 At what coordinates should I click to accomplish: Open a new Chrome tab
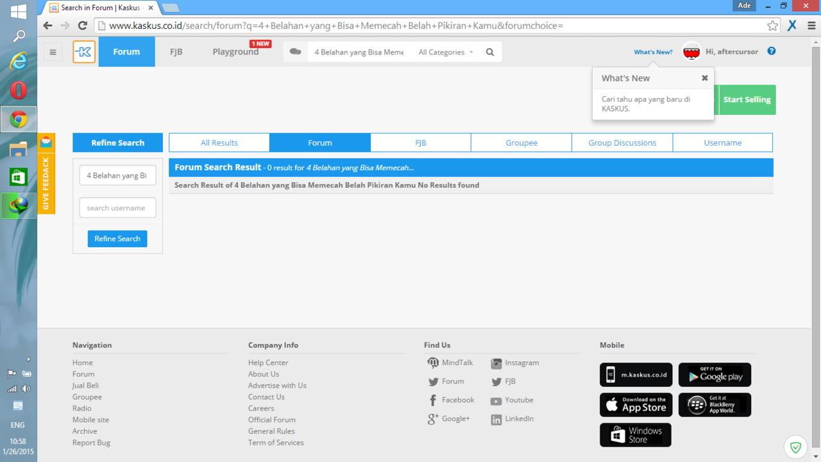click(170, 8)
